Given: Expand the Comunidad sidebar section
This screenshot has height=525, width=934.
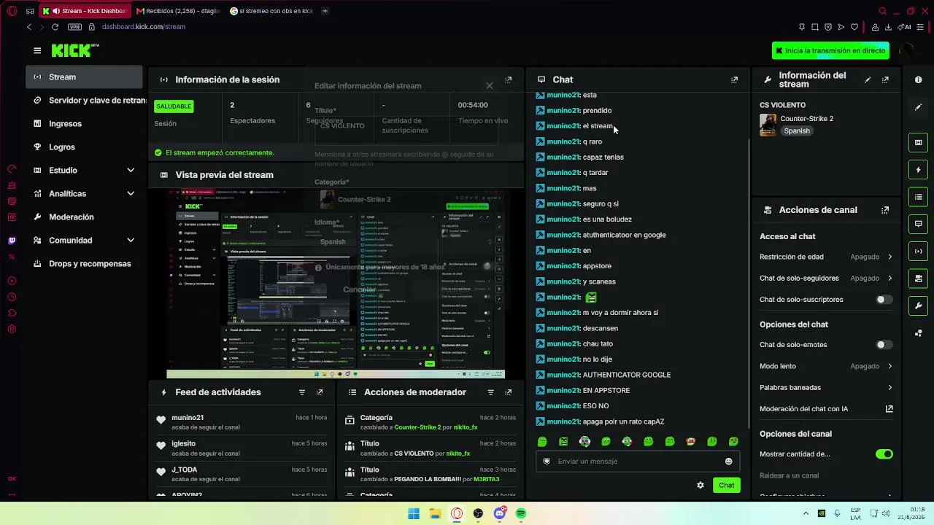Looking at the screenshot, I should (x=84, y=240).
